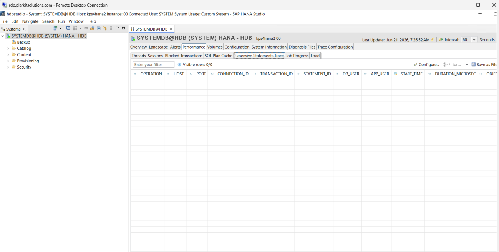Click Save as File button
499x252 pixels.
pyautogui.click(x=484, y=65)
